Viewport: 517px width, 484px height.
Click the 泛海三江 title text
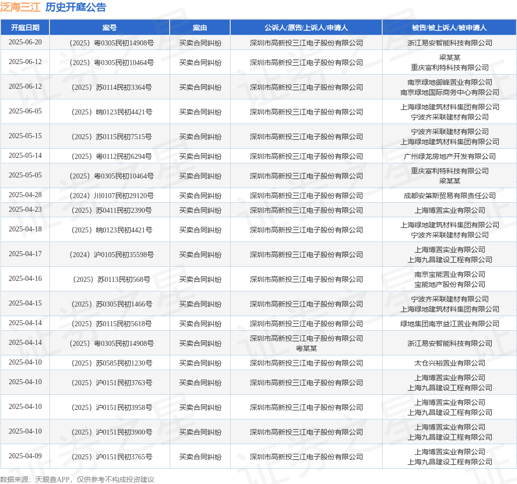(x=20, y=7)
